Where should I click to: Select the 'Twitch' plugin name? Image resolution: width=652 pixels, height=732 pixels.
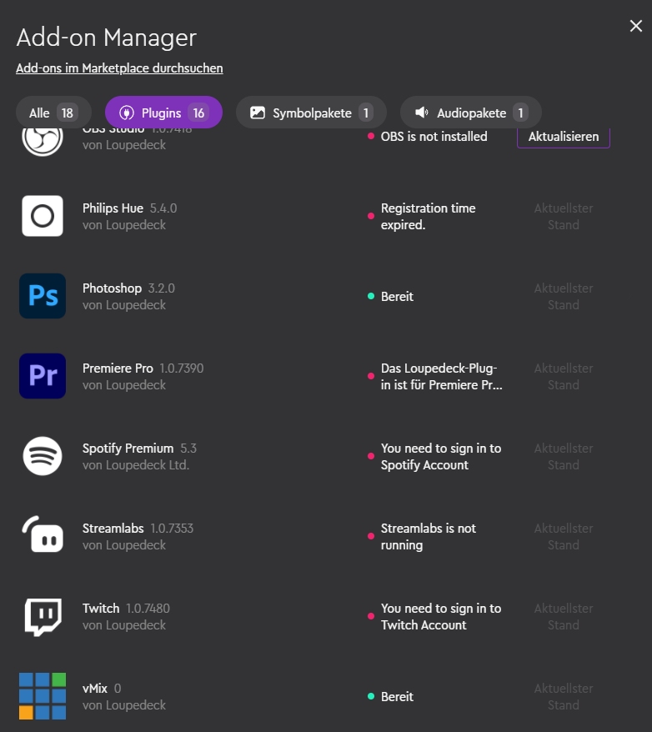click(101, 609)
